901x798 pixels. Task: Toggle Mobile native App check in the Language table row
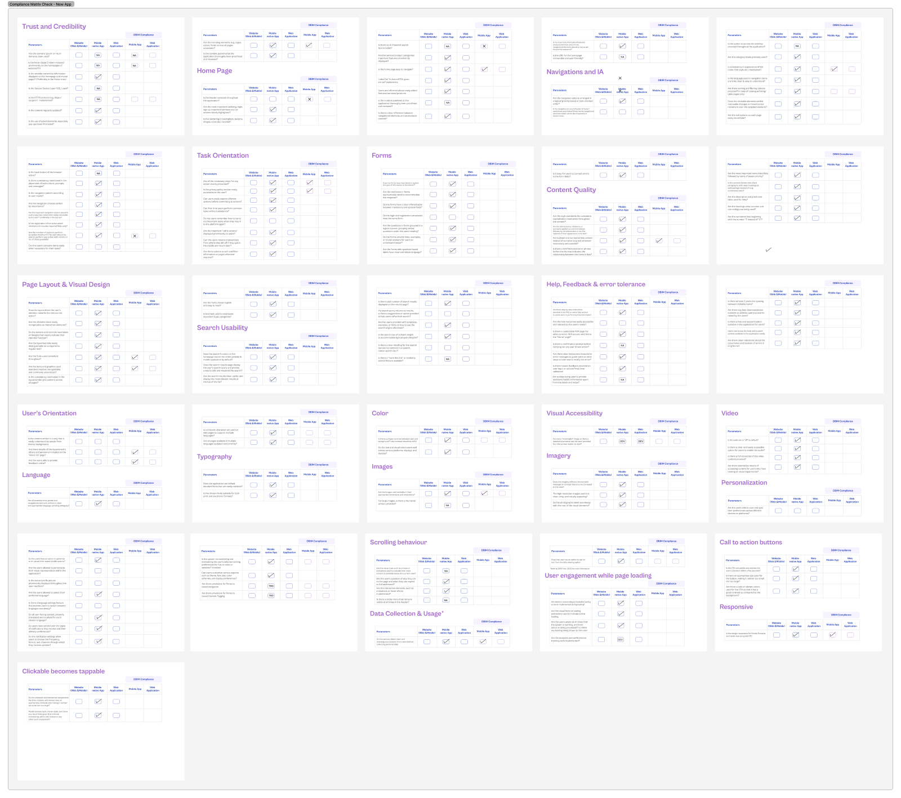98,504
